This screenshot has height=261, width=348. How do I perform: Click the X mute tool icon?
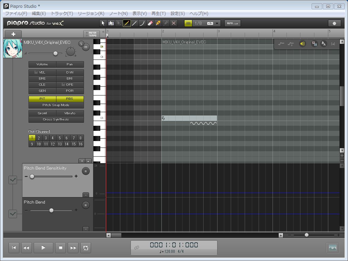pyautogui.click(x=174, y=23)
